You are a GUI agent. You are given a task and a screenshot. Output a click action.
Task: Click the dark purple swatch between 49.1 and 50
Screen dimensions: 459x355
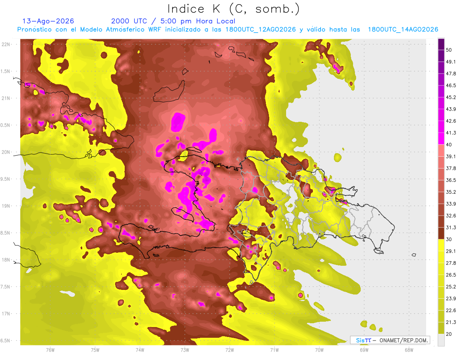(441, 56)
